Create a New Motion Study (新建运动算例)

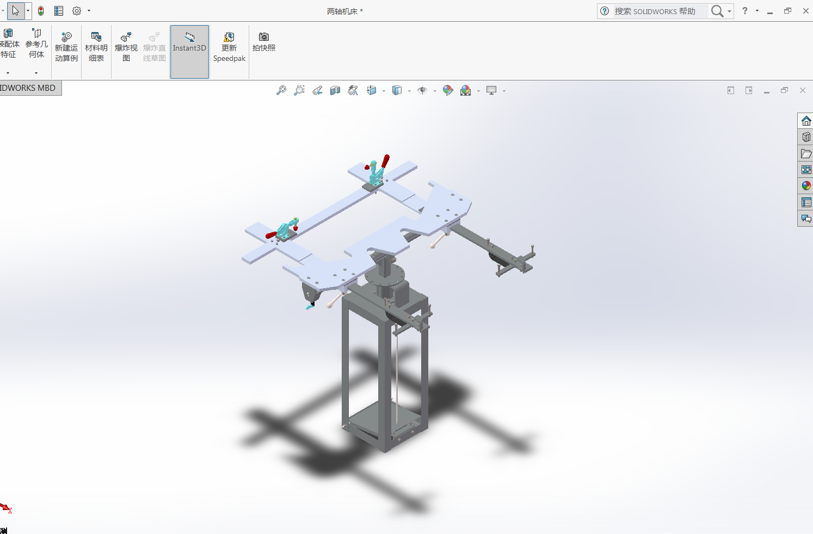[66, 47]
